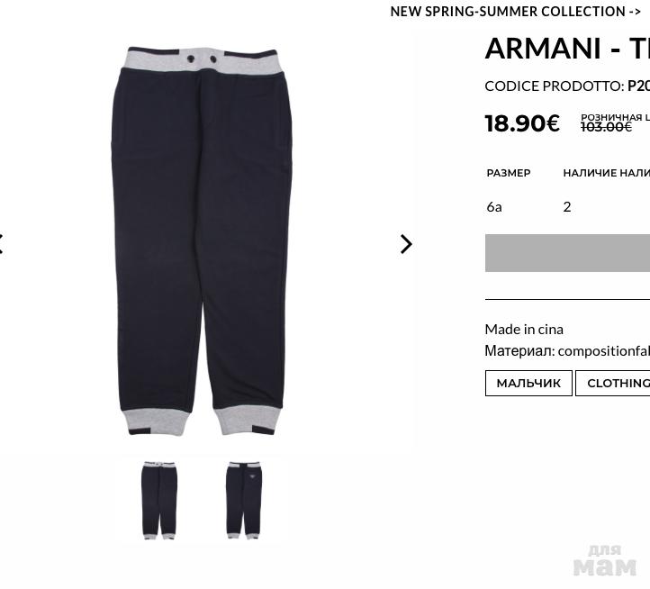
Task: Click the previous image arrow
Action: coord(1,244)
